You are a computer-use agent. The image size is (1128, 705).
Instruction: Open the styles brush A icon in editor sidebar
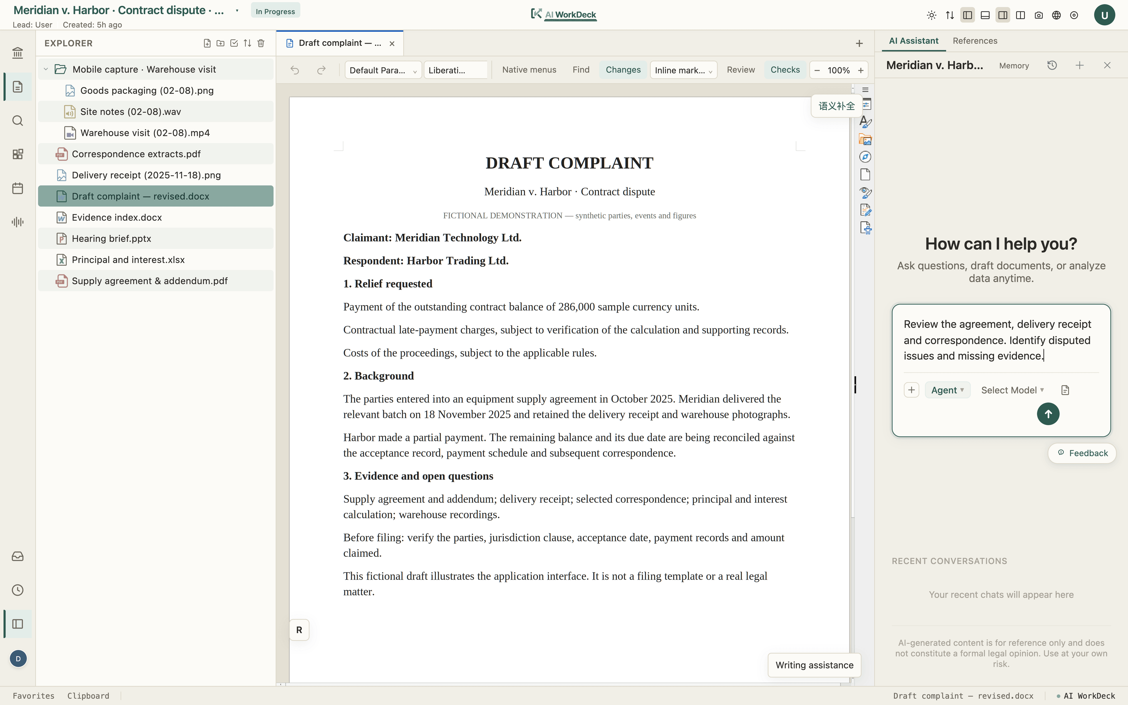coord(866,122)
